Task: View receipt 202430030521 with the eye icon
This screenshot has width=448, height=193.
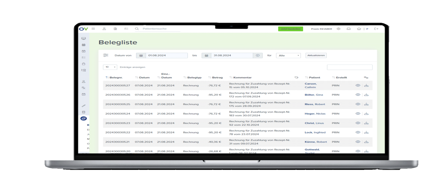Action: click(358, 142)
